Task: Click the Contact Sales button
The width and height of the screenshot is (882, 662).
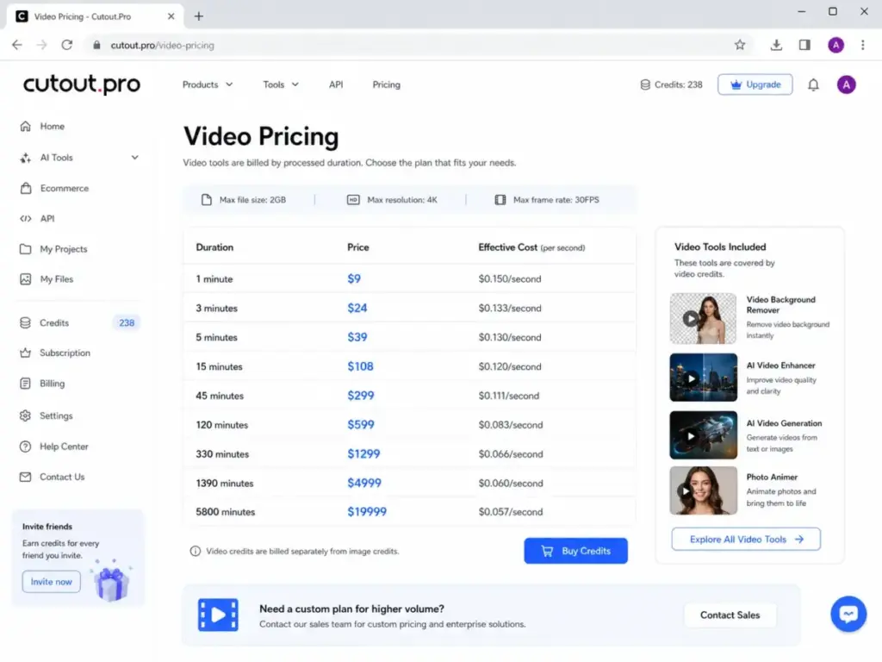Action: click(730, 615)
